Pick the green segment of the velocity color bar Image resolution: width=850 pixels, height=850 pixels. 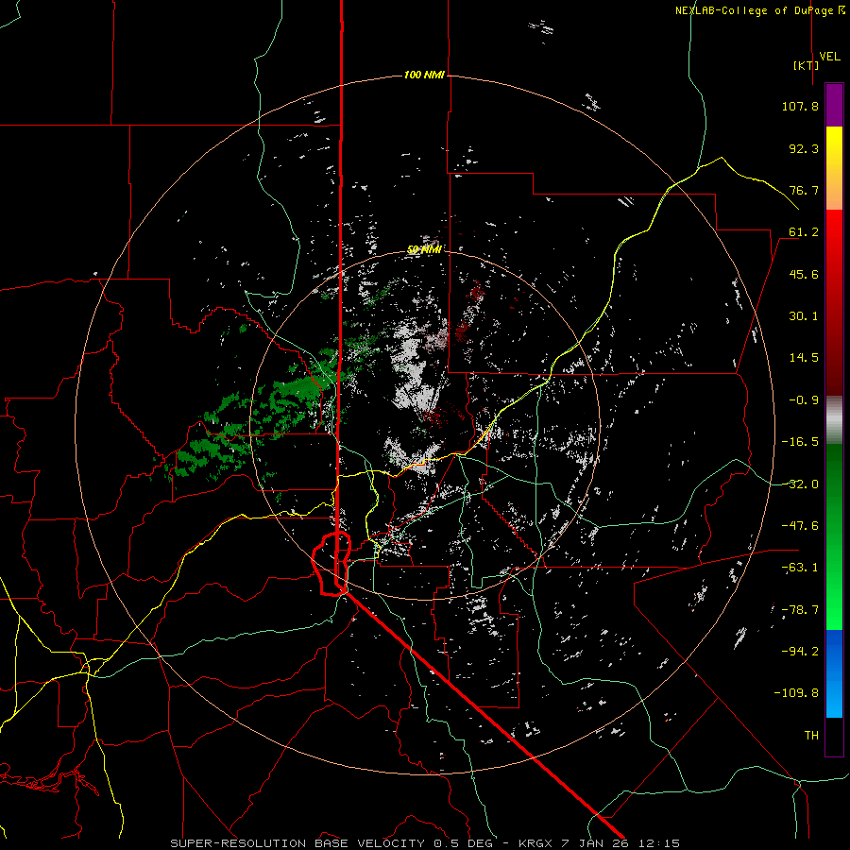(834, 536)
